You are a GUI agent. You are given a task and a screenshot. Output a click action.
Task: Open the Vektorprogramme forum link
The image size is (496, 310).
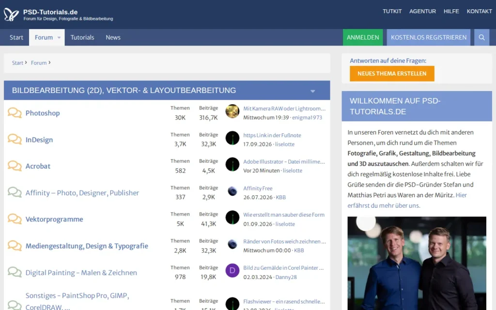pos(54,219)
